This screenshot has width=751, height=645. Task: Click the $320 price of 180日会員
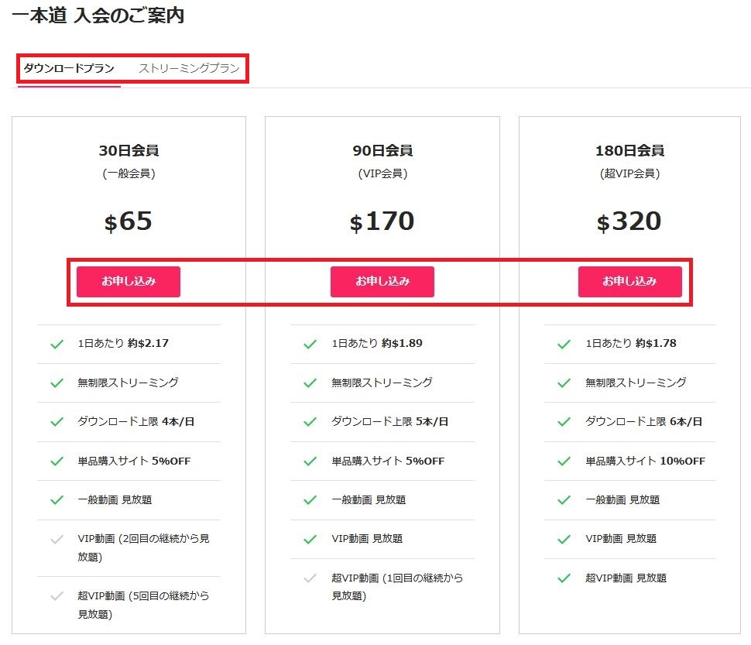coord(629,221)
